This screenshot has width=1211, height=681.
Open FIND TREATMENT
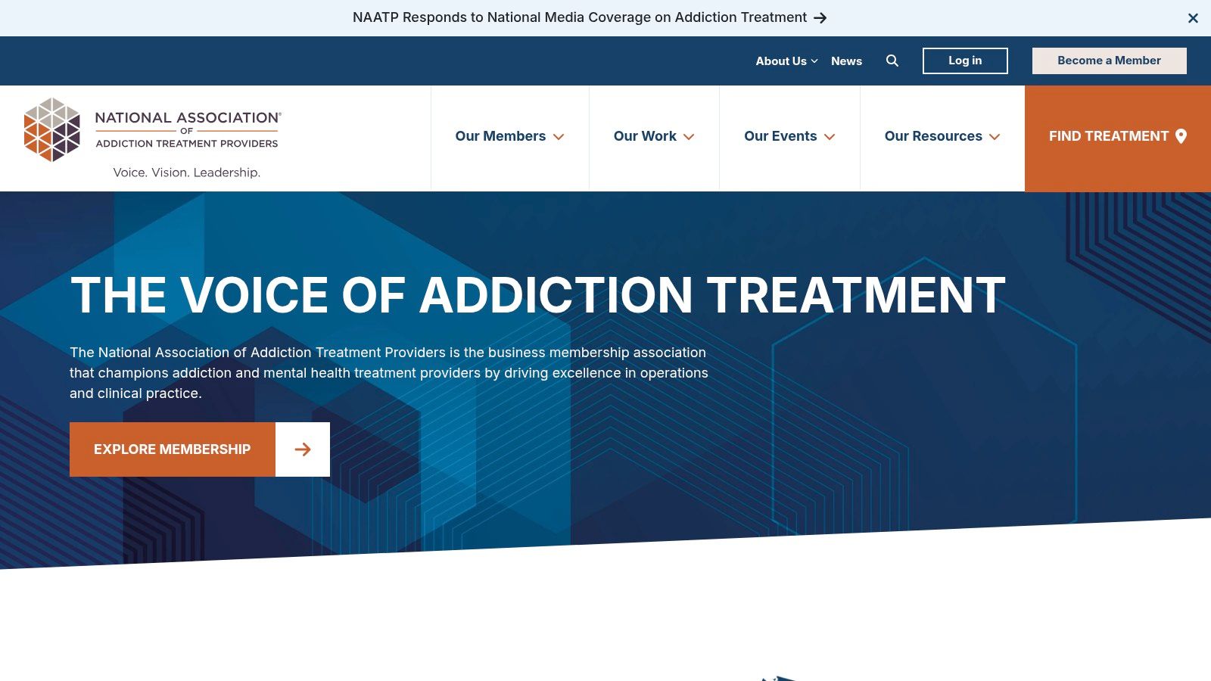coord(1109,136)
